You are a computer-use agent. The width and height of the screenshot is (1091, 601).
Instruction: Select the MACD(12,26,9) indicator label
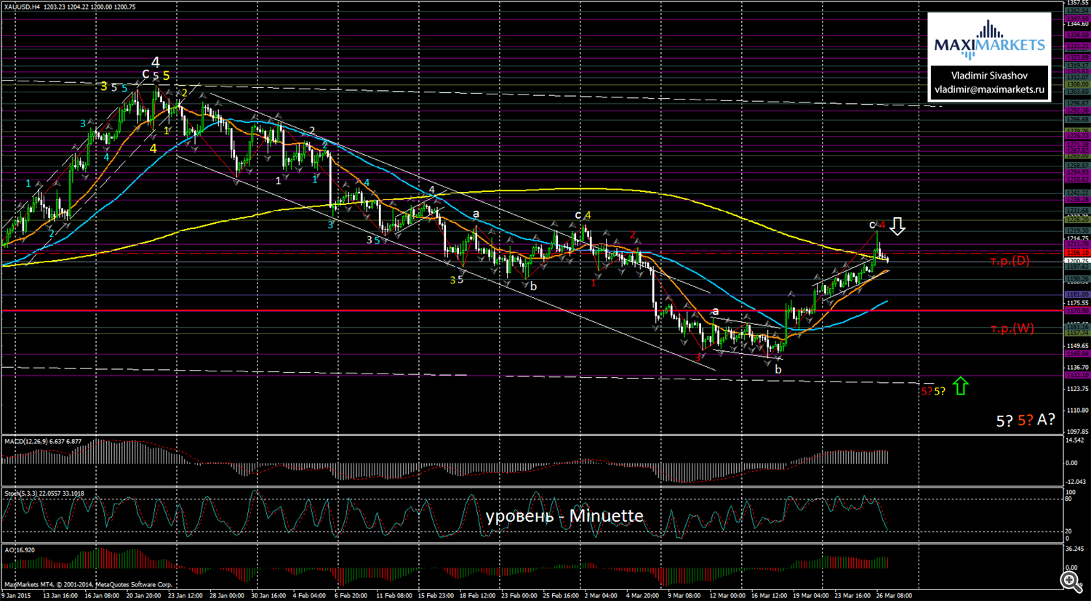point(43,441)
